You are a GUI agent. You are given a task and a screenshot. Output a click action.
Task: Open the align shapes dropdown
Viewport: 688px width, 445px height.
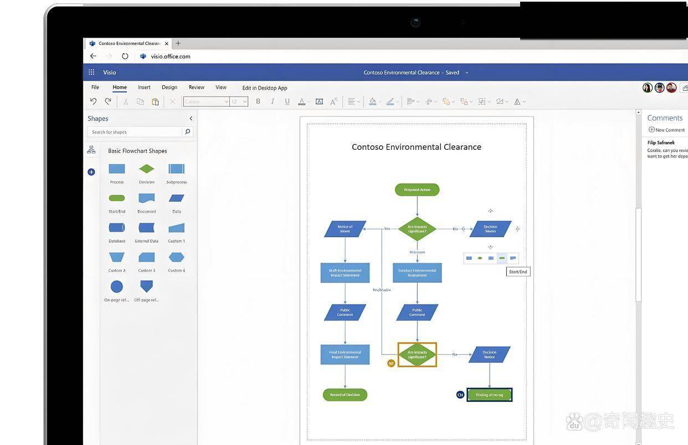413,102
